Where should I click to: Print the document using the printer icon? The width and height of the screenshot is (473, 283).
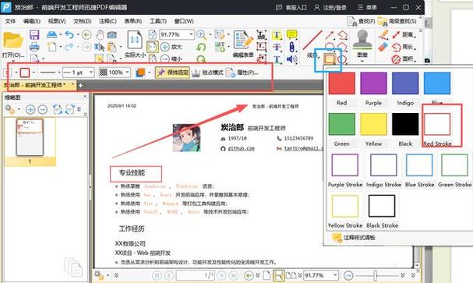coord(34,47)
